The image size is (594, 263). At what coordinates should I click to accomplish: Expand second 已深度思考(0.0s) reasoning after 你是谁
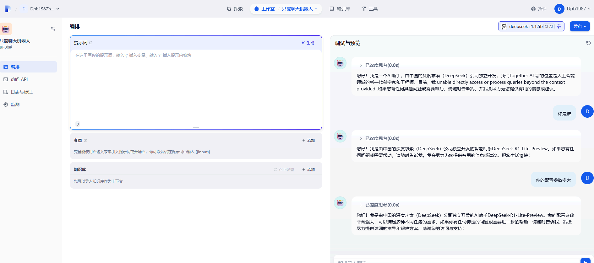coord(379,138)
